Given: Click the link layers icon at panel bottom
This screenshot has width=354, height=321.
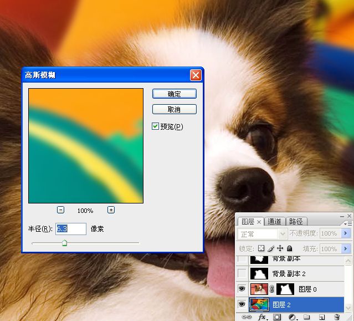Looking at the screenshot, I should [x=246, y=317].
